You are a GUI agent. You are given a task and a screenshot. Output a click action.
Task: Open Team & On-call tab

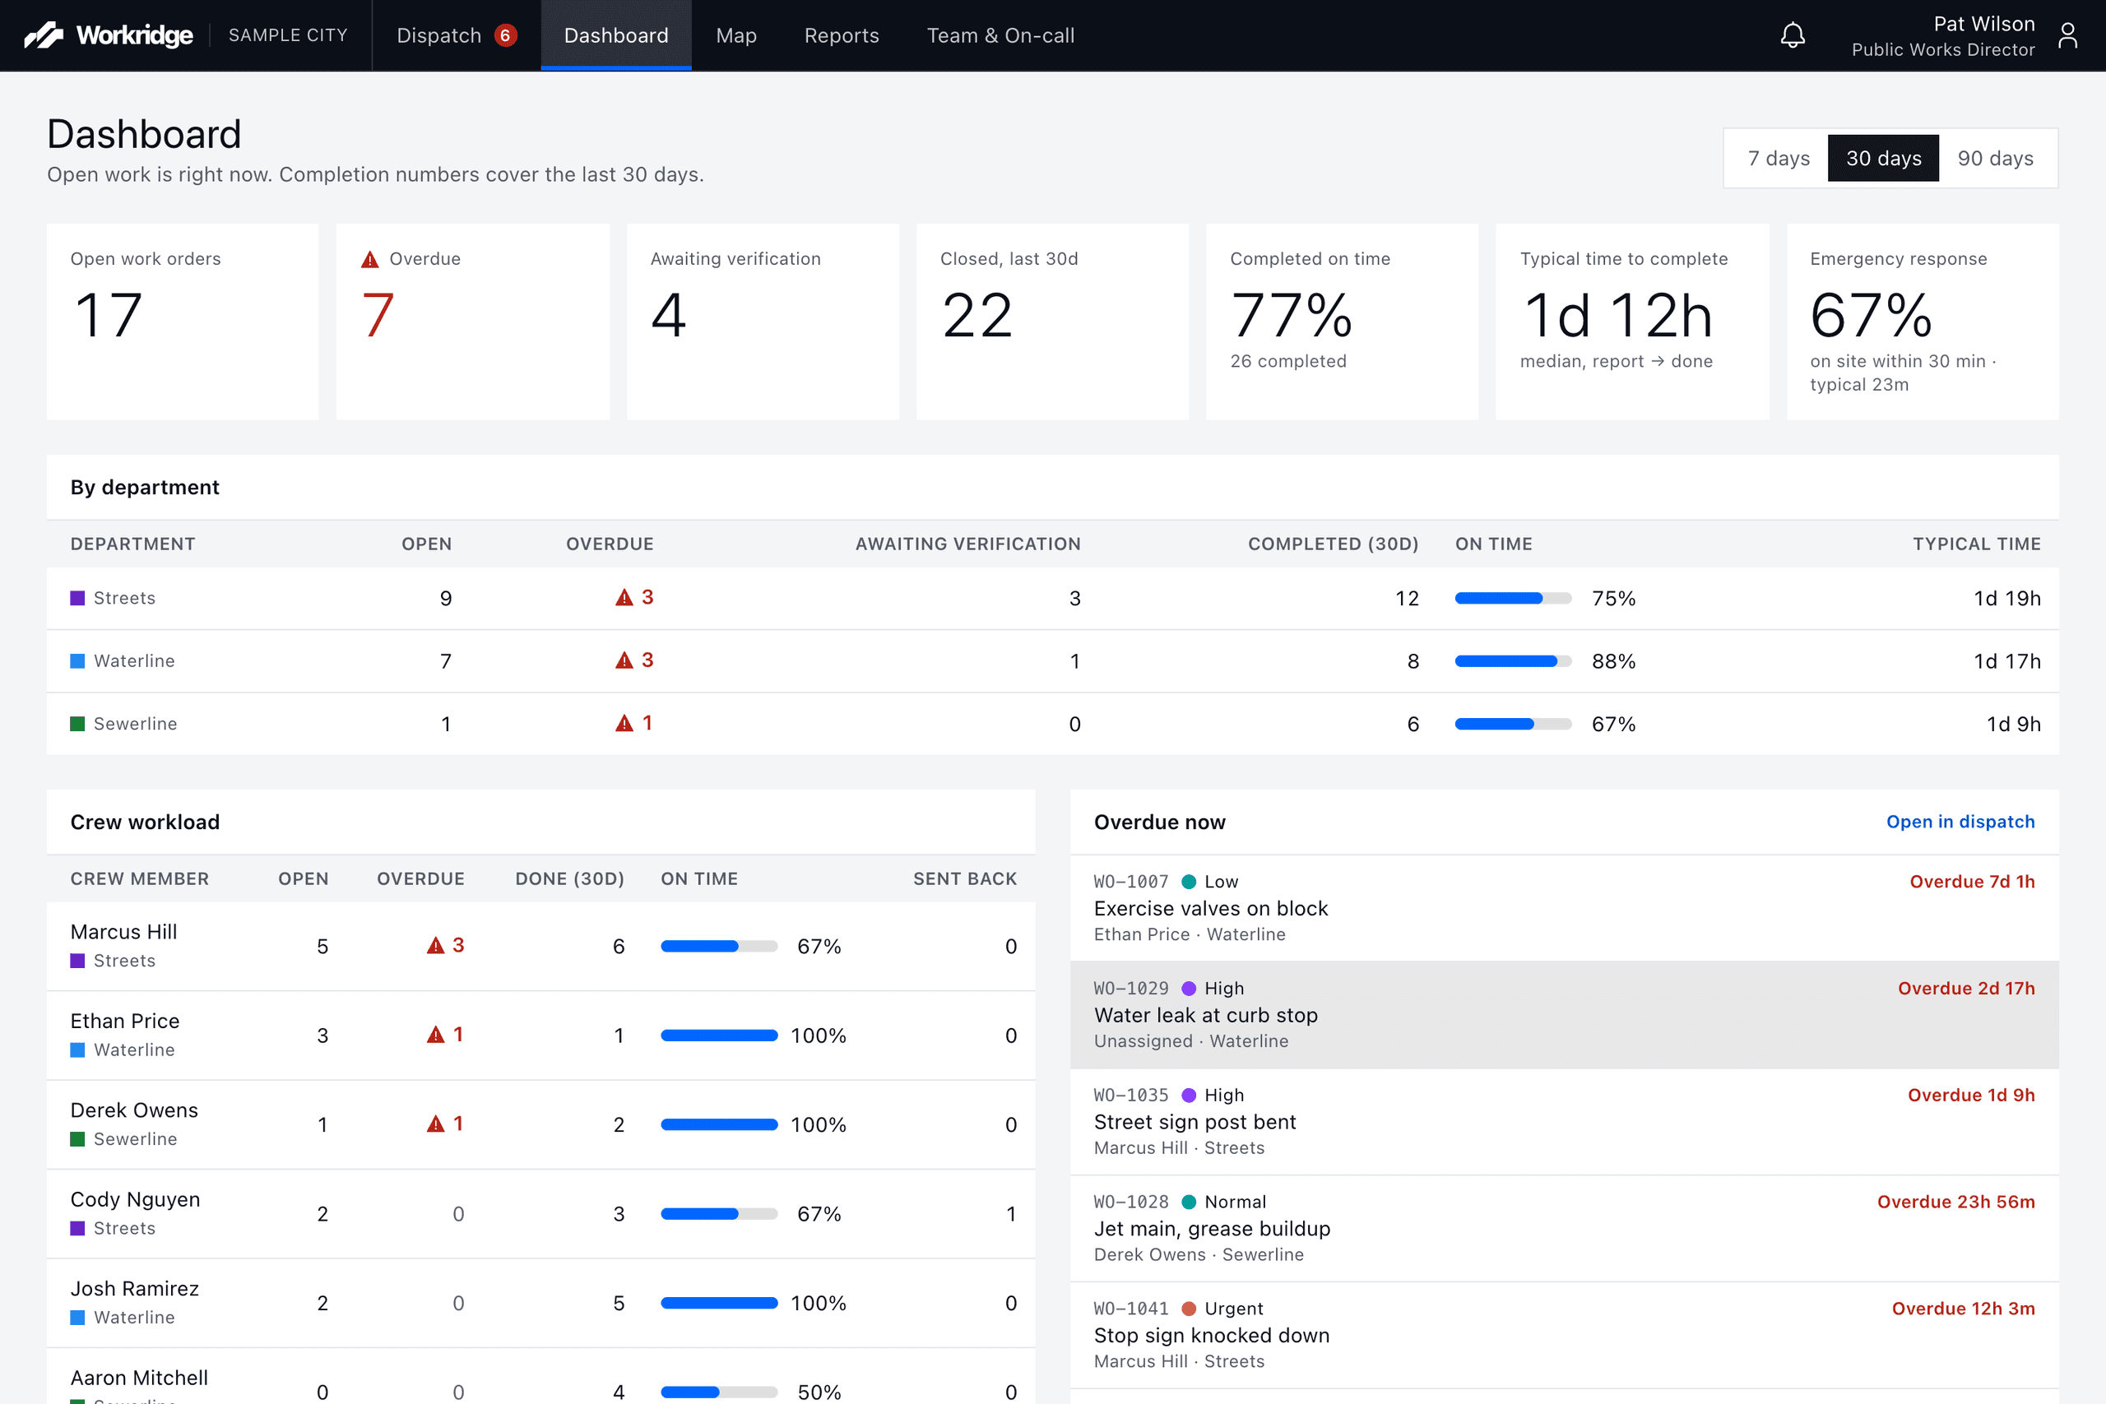pos(1000,35)
